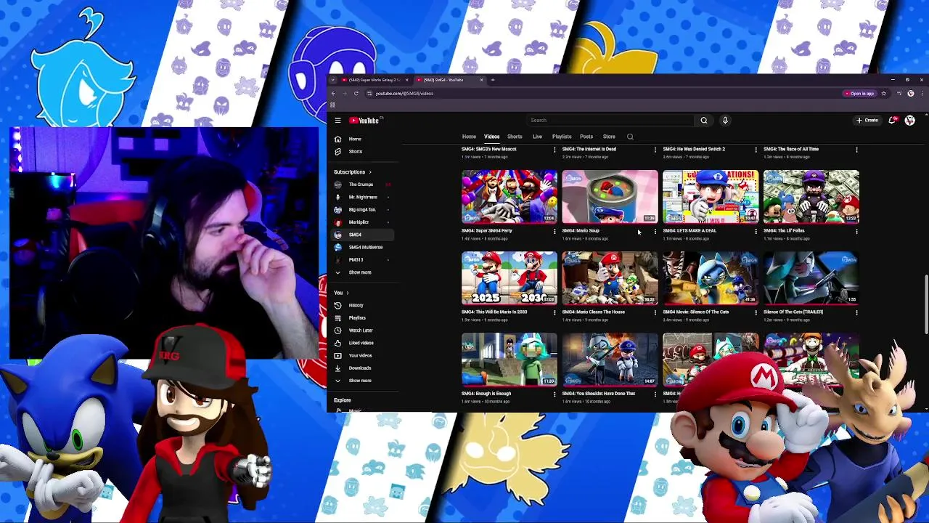Open the Enough is Enough video thumbnail
Screen dimensions: 929x523
[x=509, y=360]
